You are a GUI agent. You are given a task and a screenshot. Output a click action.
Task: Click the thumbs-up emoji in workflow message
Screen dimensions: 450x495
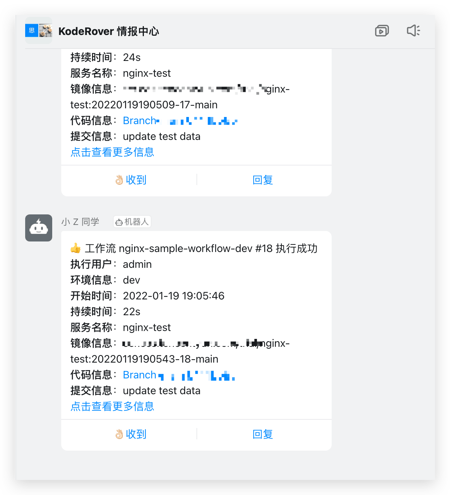[x=76, y=248]
